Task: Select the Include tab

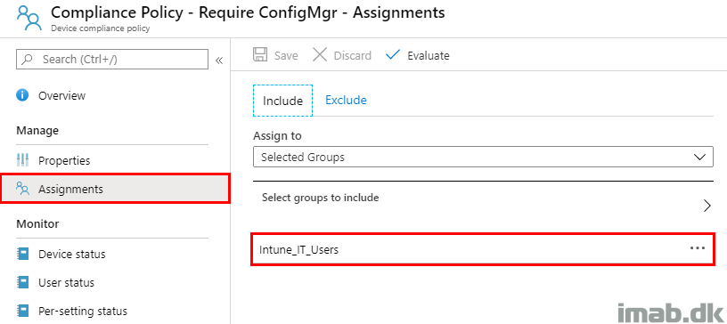Action: 282,101
